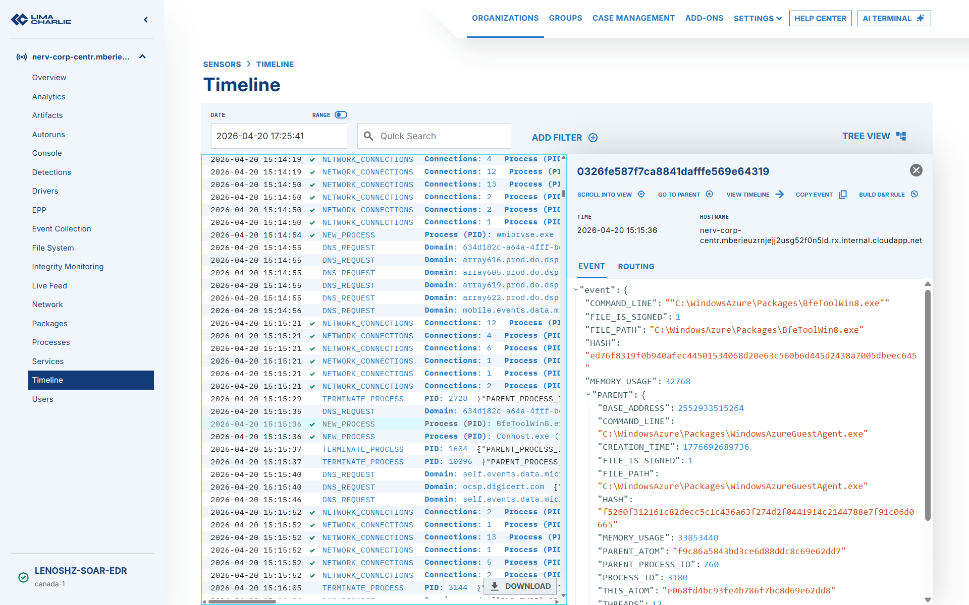Click the Go To Parent arrow icon
This screenshot has height=605, width=969.
[x=709, y=194]
